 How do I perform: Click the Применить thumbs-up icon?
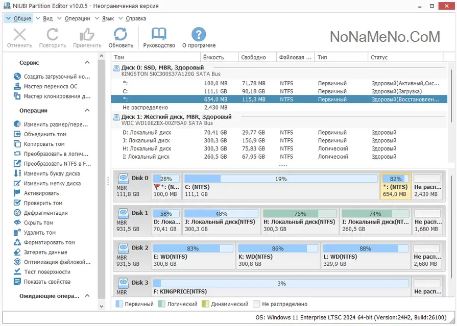[87, 35]
